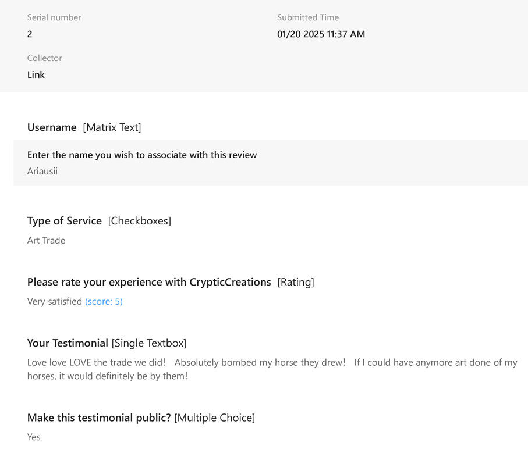Click the "Your Testimonial" question heading
The width and height of the screenshot is (528, 453).
point(68,343)
